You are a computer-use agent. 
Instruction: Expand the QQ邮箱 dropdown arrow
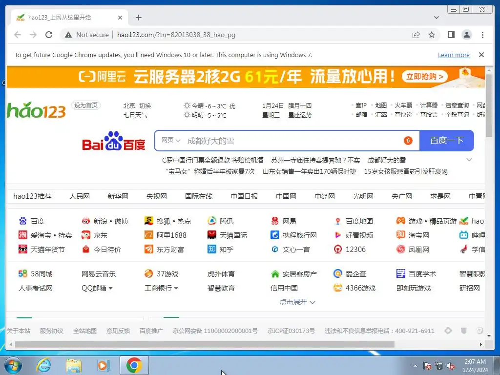(x=111, y=288)
